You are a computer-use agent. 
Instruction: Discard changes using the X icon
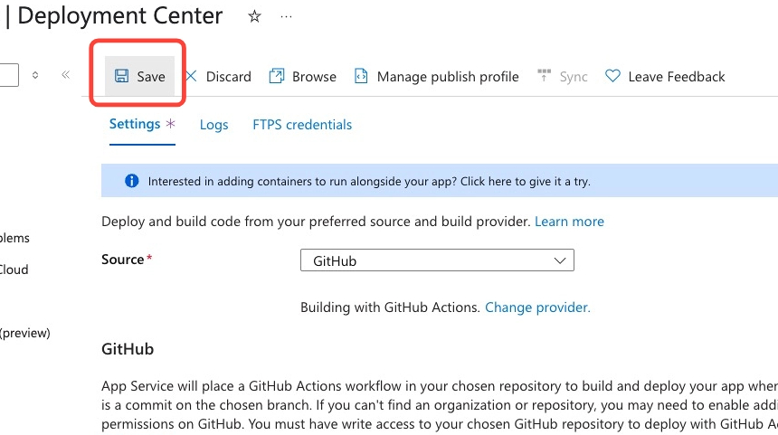click(191, 77)
